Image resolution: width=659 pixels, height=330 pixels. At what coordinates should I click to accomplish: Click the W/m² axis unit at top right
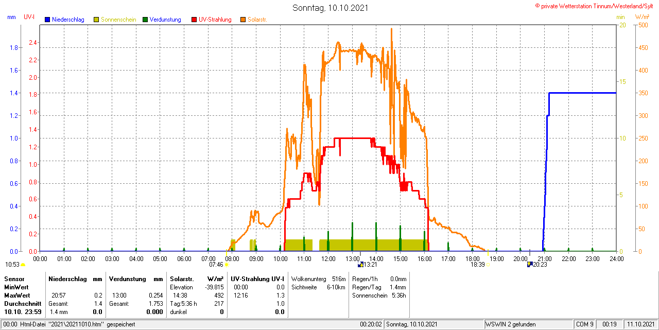coord(642,17)
